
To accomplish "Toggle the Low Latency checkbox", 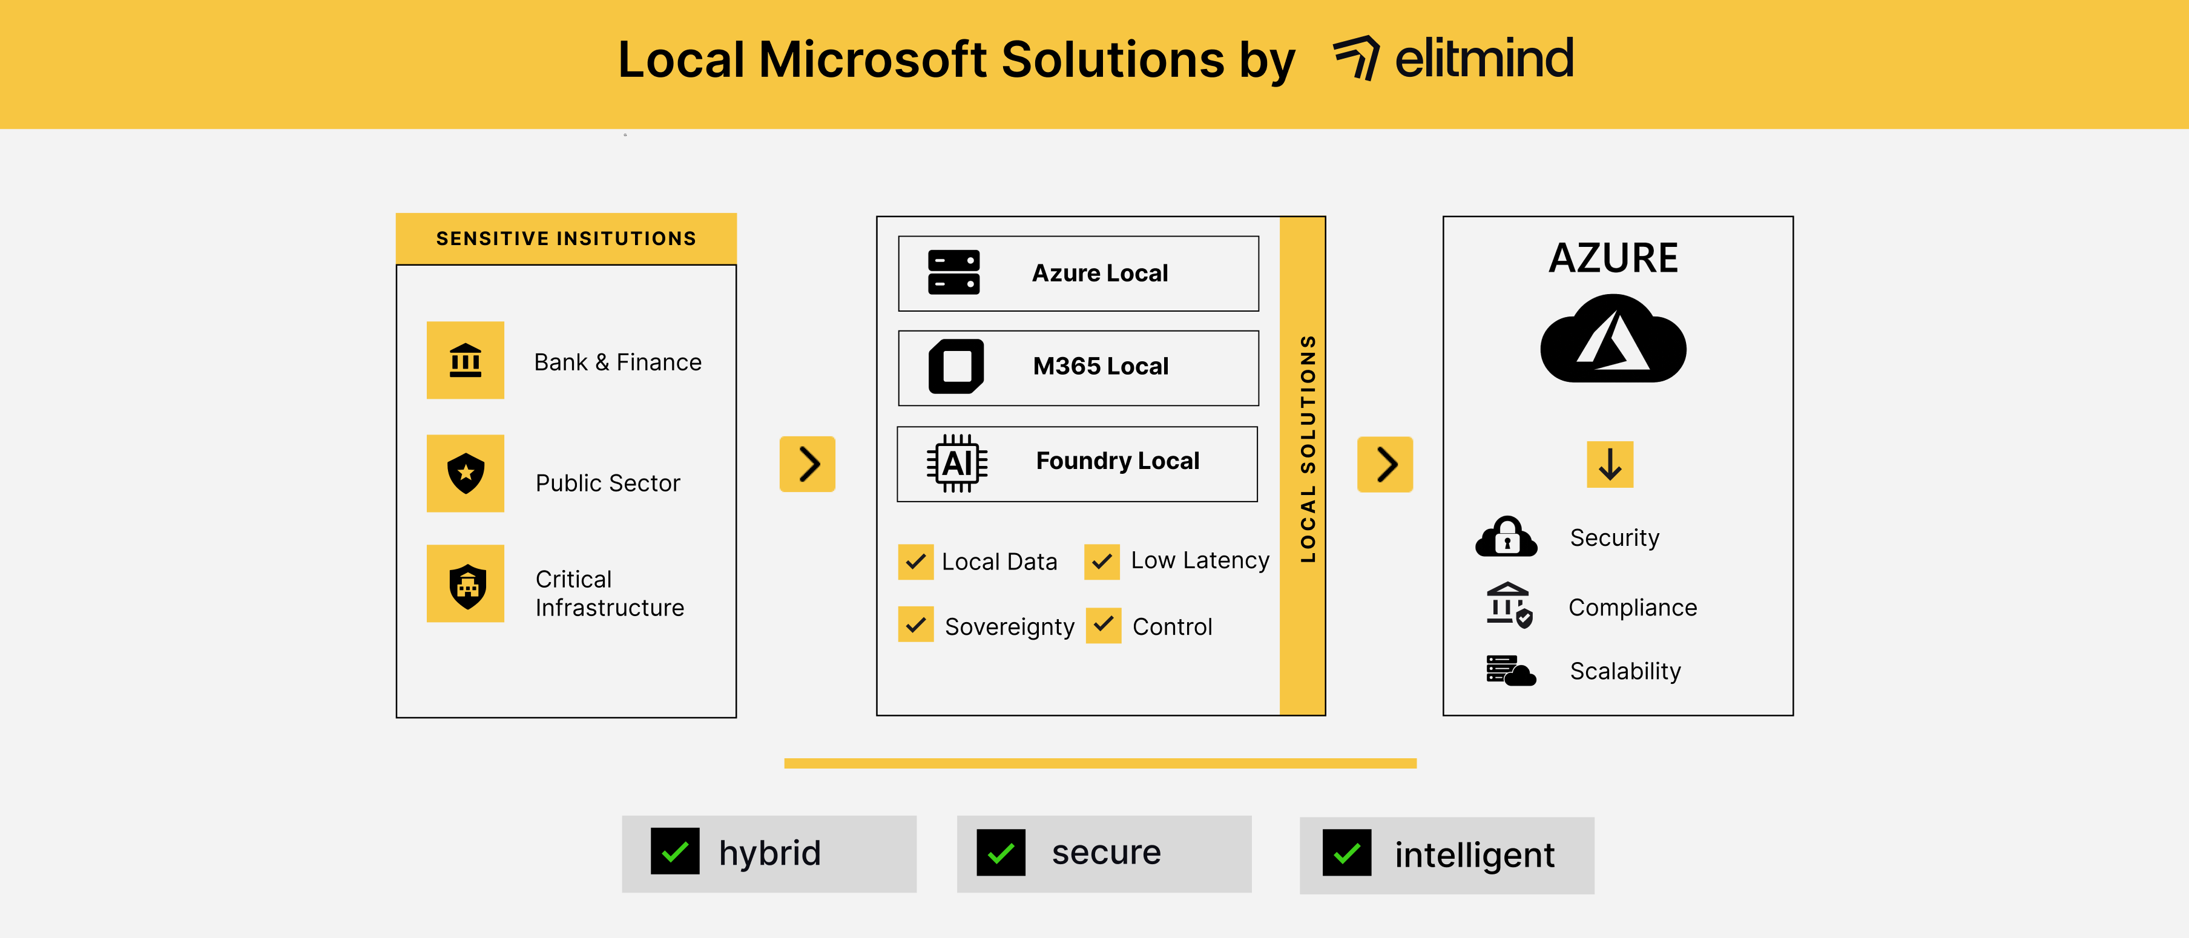I will (x=1101, y=562).
